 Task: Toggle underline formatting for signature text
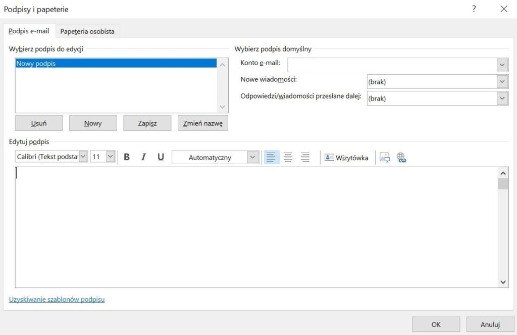[161, 157]
